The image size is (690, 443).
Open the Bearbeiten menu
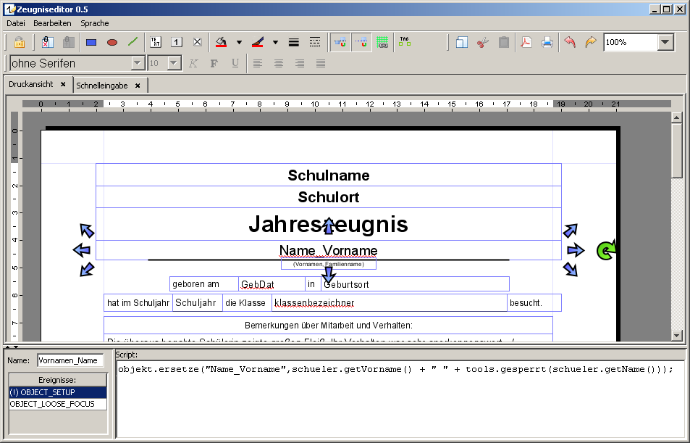52,23
